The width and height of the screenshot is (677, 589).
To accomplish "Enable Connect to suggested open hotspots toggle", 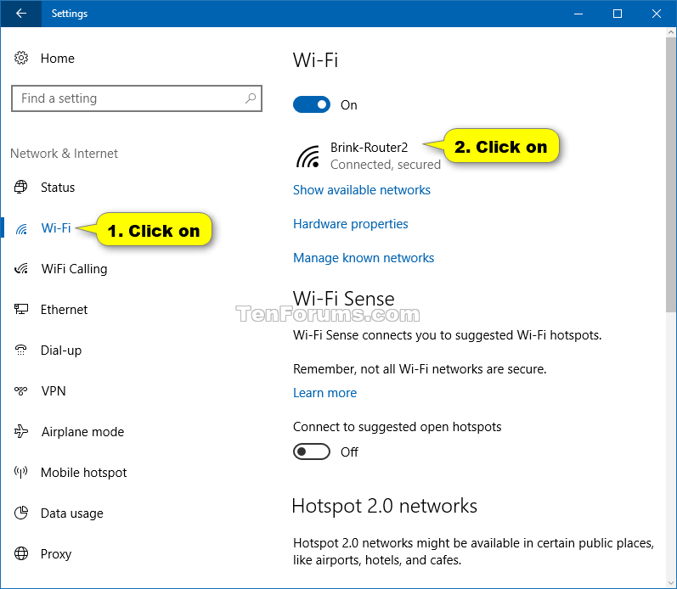I will pyautogui.click(x=312, y=452).
